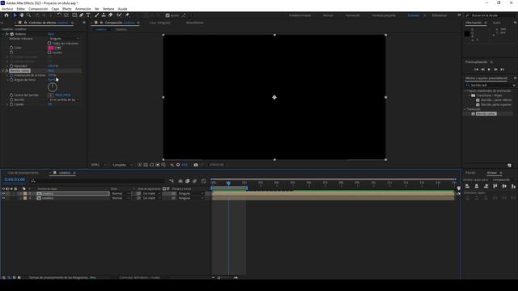Select the Text tool
The image size is (518, 291).
88,15
